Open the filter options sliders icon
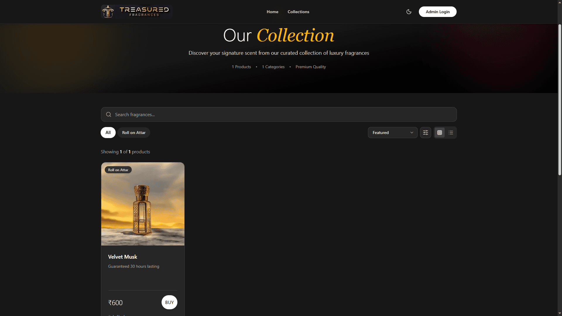This screenshot has width=562, height=316. pyautogui.click(x=425, y=132)
